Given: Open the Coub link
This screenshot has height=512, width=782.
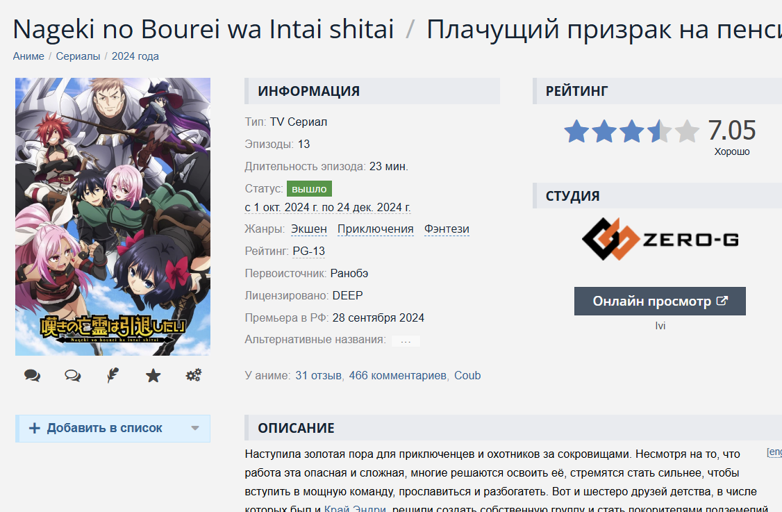Looking at the screenshot, I should click(x=467, y=375).
